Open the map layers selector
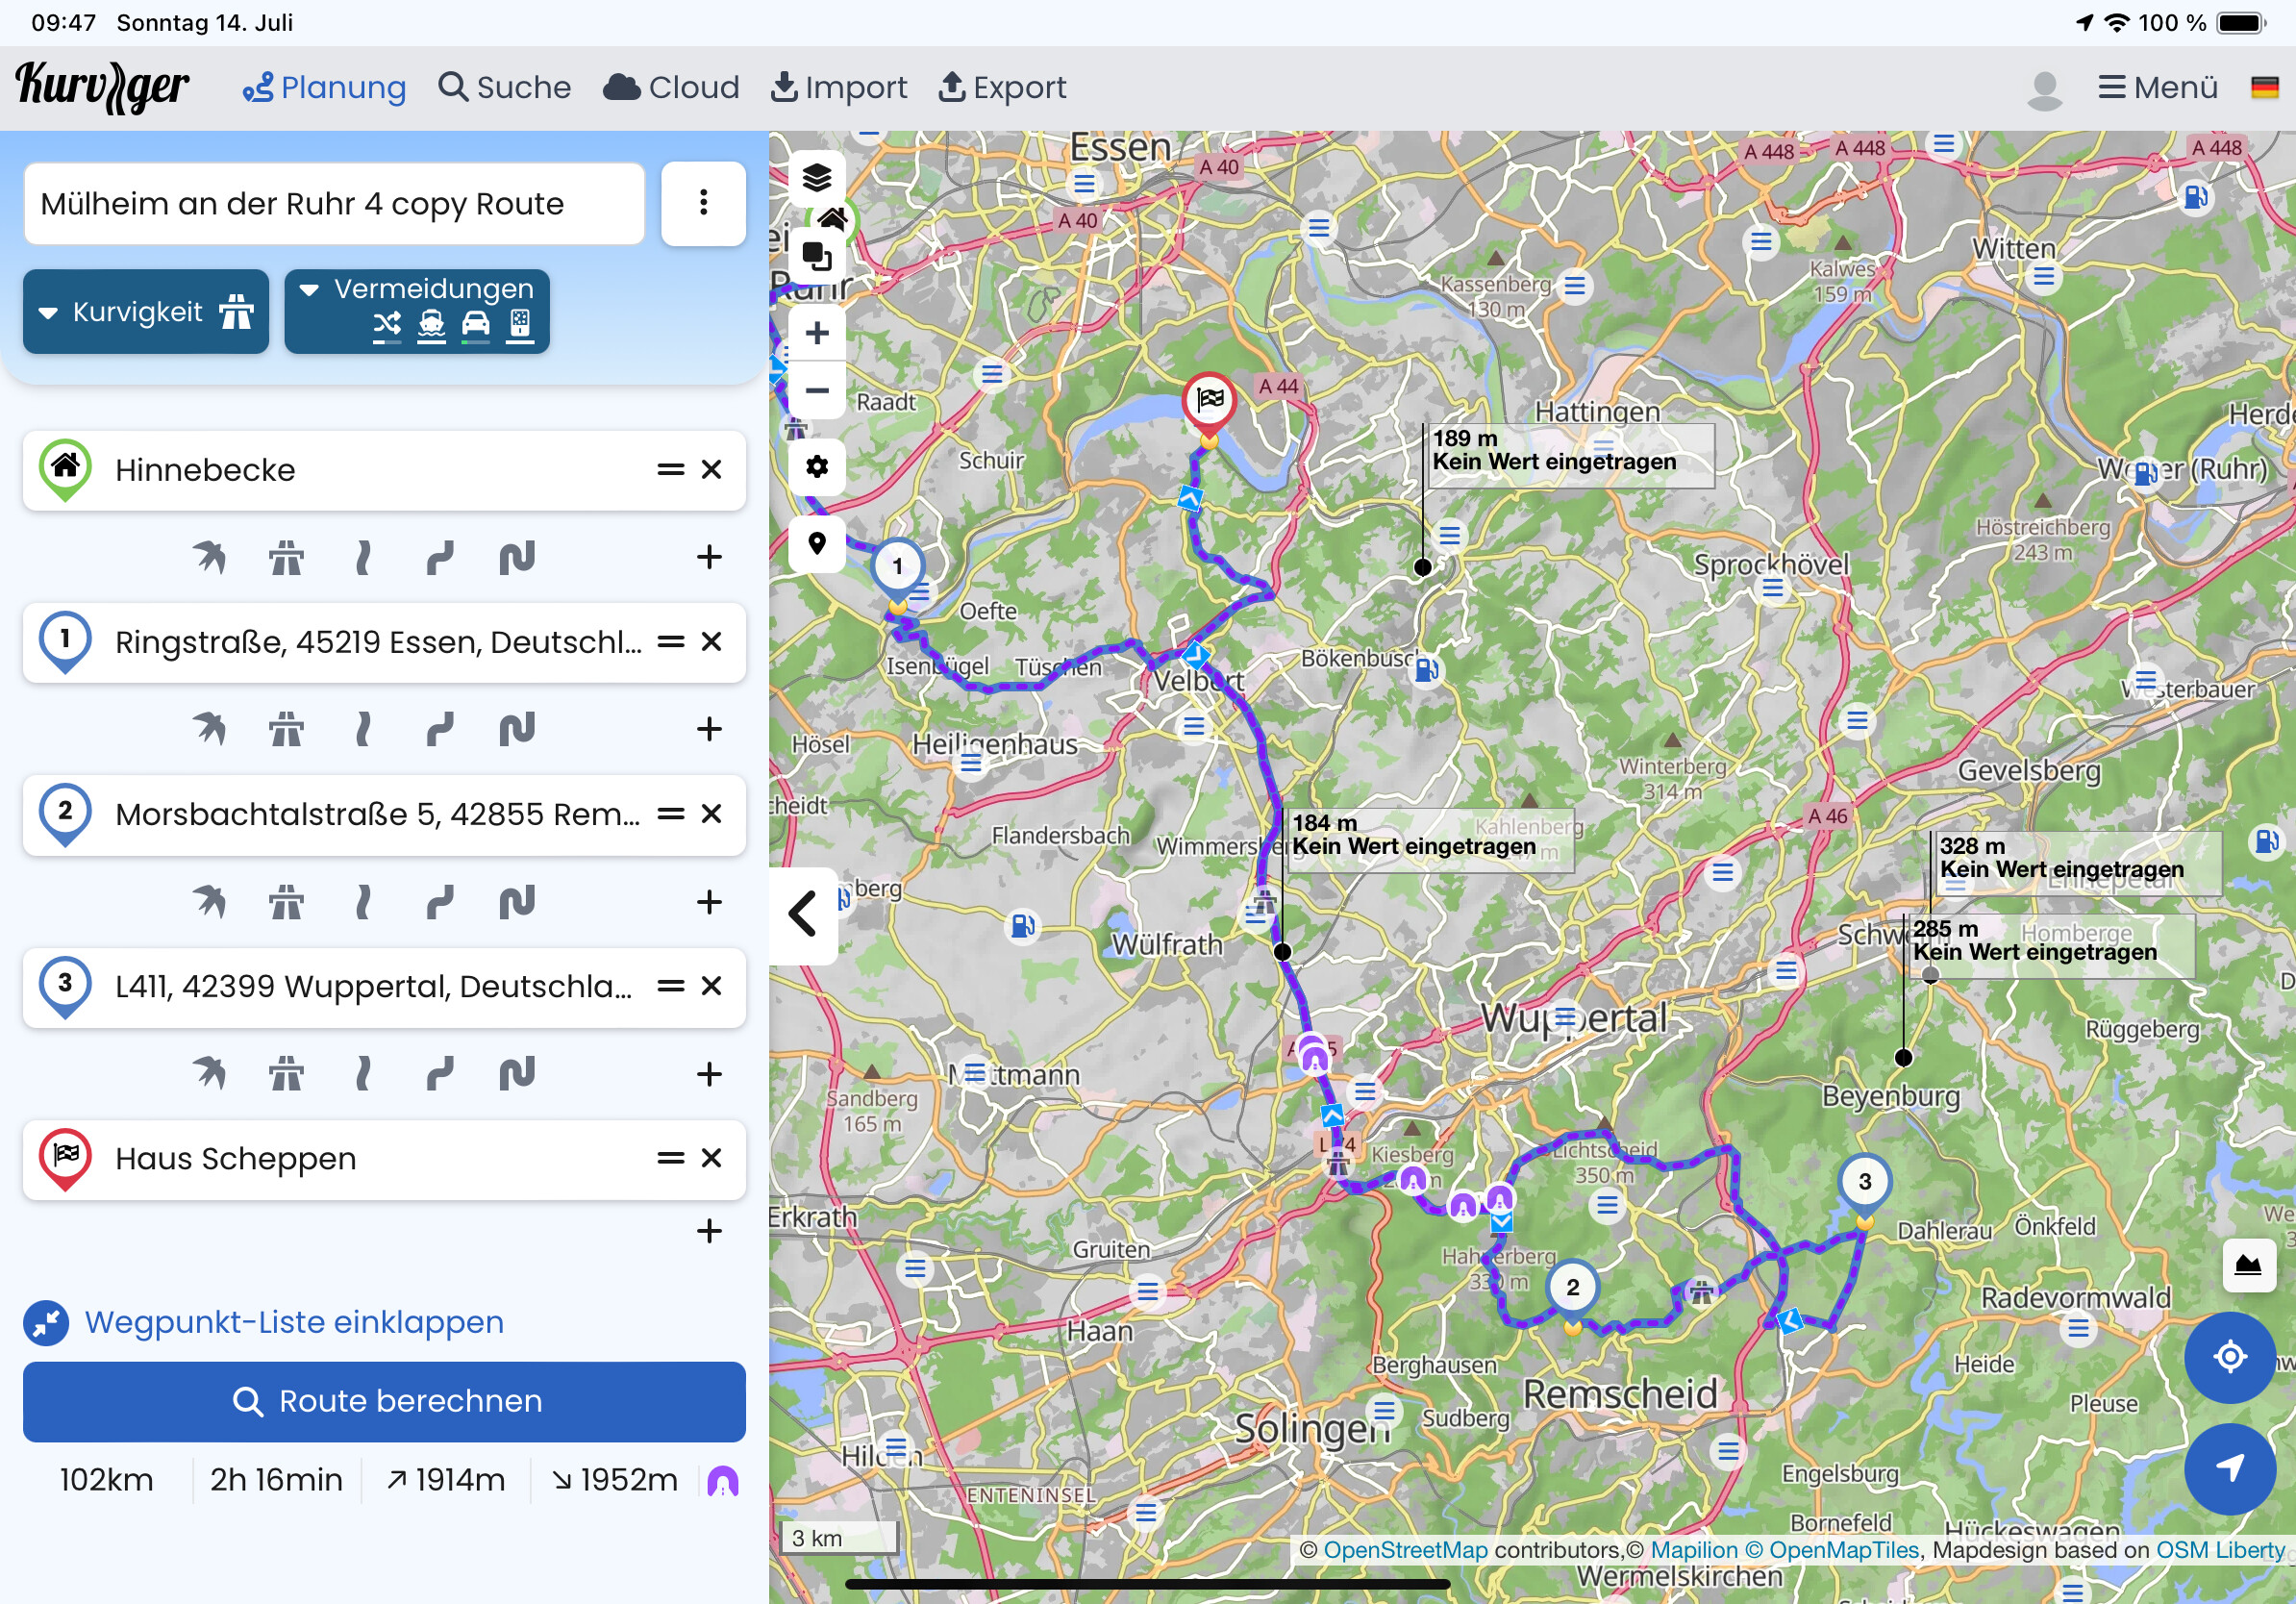 click(x=816, y=178)
